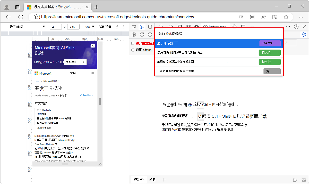Click the bug report icon in the toolbar
This screenshot has width=309, height=184.
tap(188, 27)
